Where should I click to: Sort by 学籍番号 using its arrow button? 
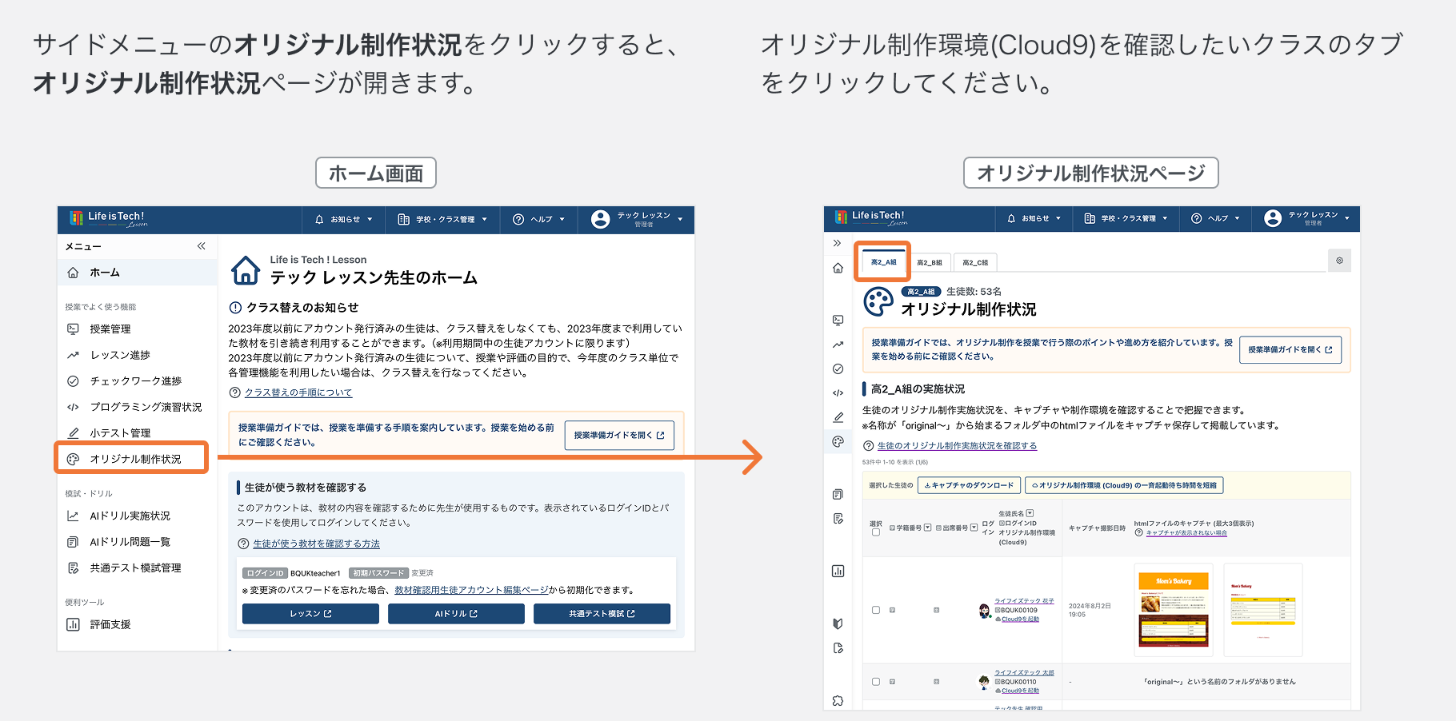[927, 528]
